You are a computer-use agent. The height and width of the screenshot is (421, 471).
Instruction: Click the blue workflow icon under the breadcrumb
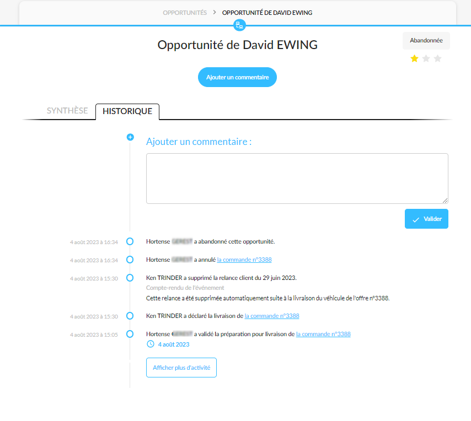[239, 25]
